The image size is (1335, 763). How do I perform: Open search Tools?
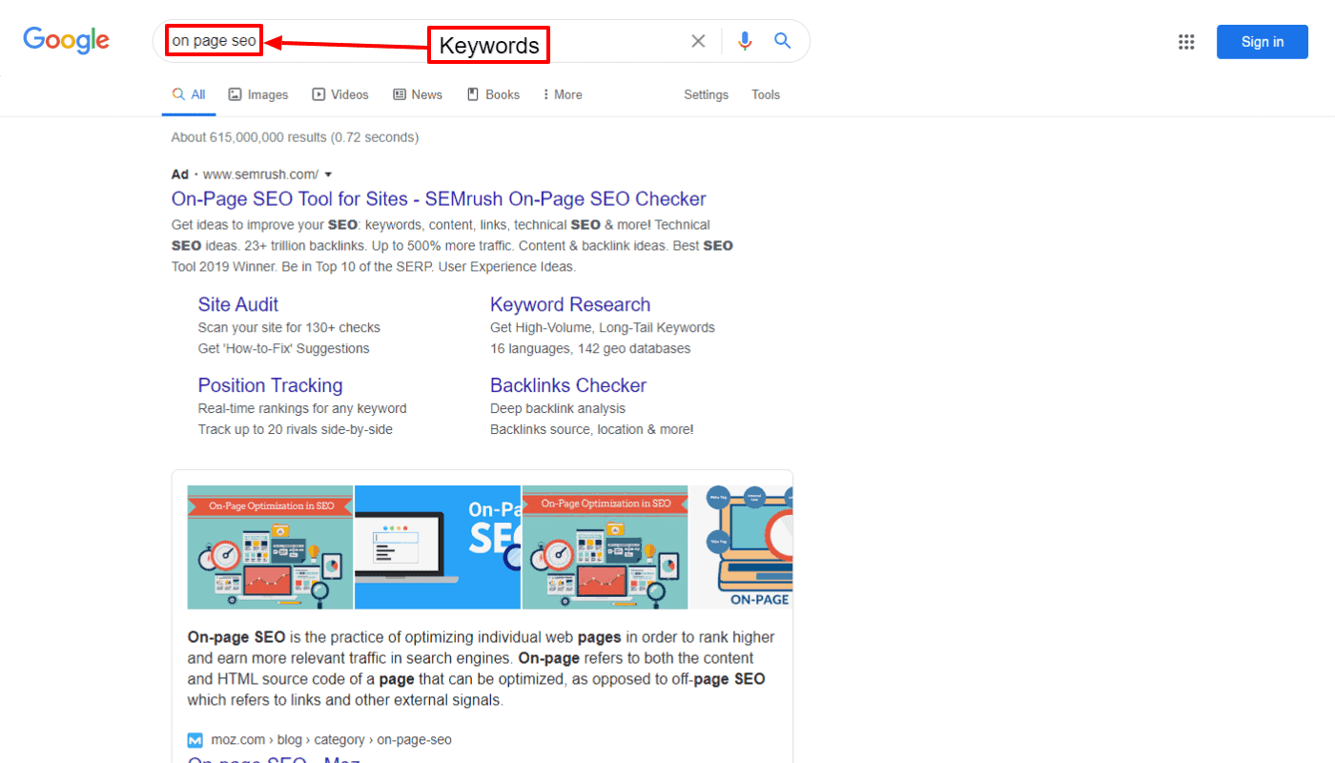click(x=766, y=94)
